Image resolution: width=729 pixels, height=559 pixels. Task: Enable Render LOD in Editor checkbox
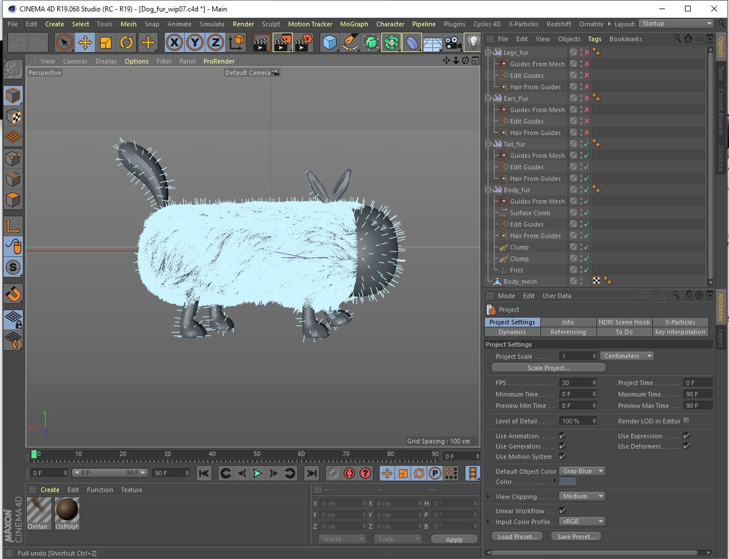(686, 421)
